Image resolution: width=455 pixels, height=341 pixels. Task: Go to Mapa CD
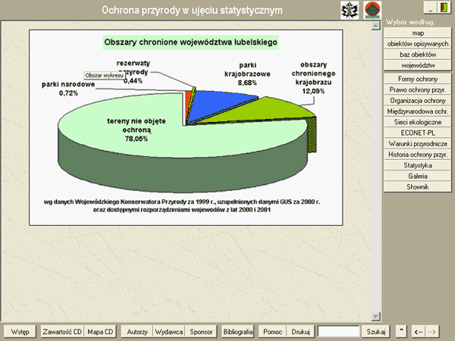tap(100, 332)
